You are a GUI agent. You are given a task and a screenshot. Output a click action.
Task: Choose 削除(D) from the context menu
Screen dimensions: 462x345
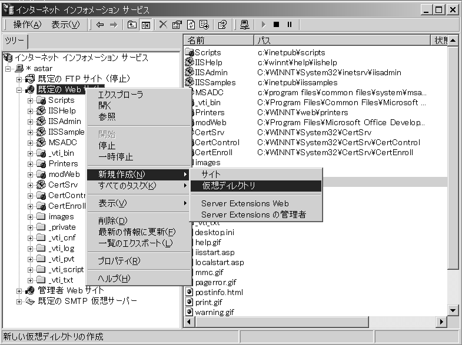(x=138, y=220)
